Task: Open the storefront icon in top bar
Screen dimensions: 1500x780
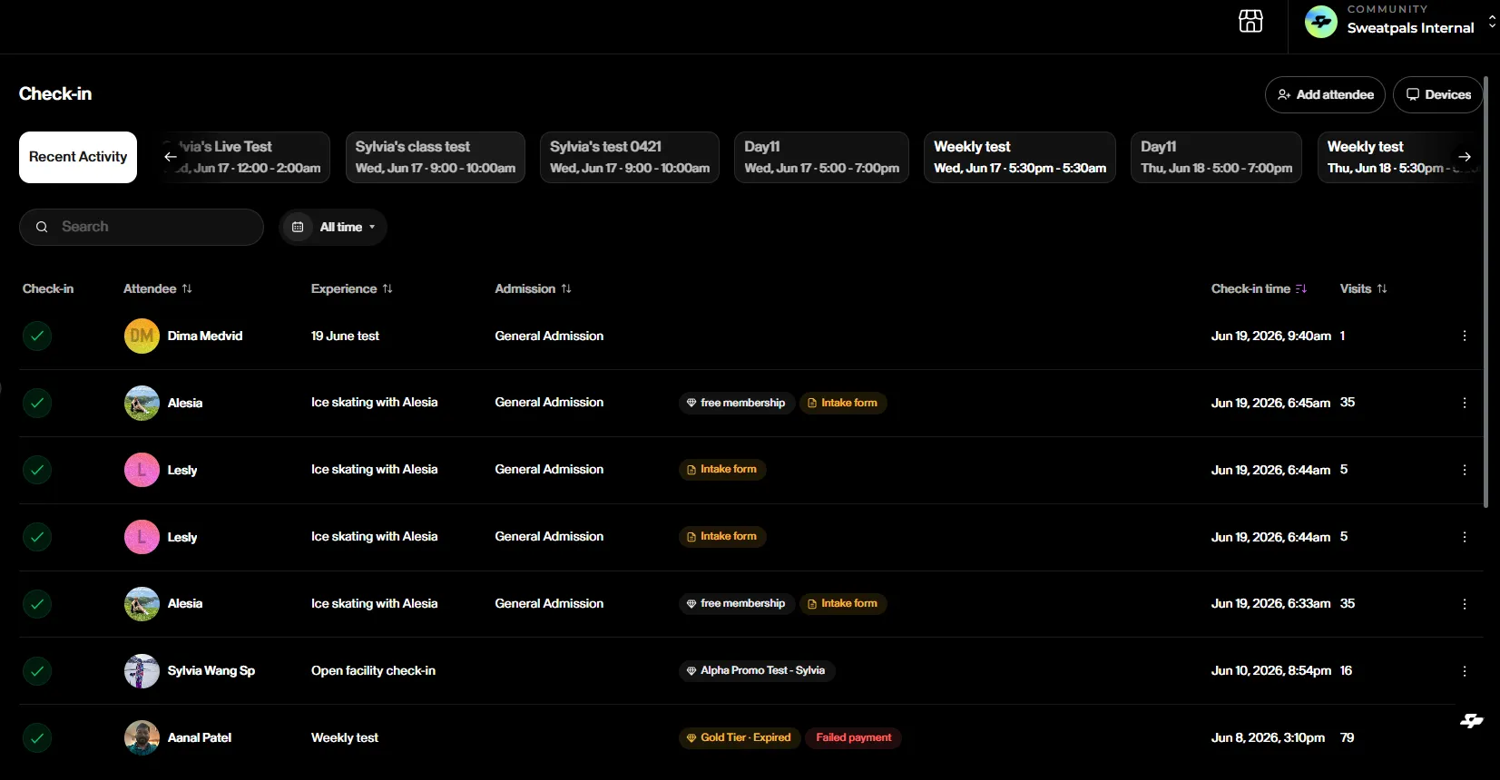Action: pyautogui.click(x=1250, y=22)
